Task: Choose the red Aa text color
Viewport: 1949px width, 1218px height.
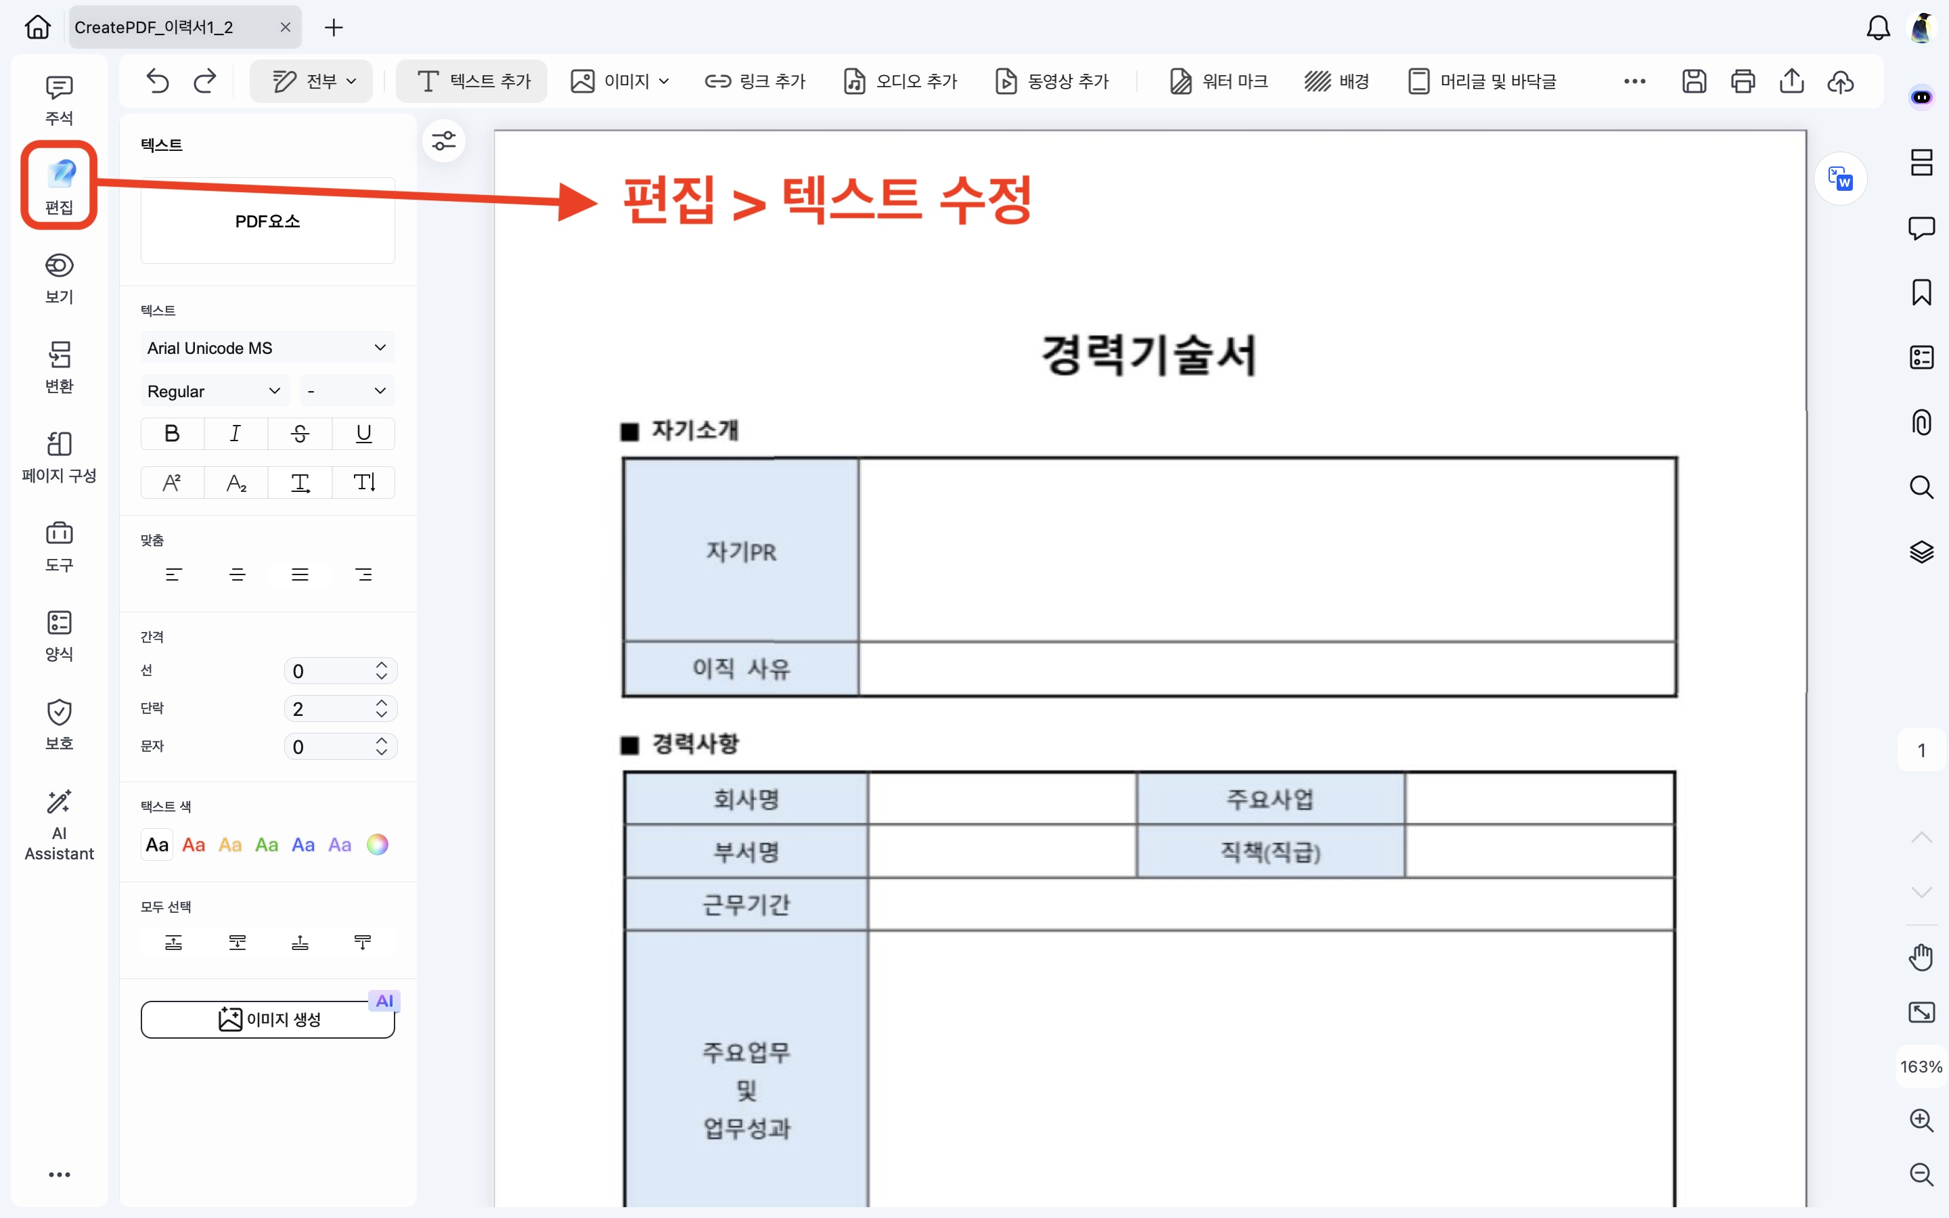Action: point(194,845)
